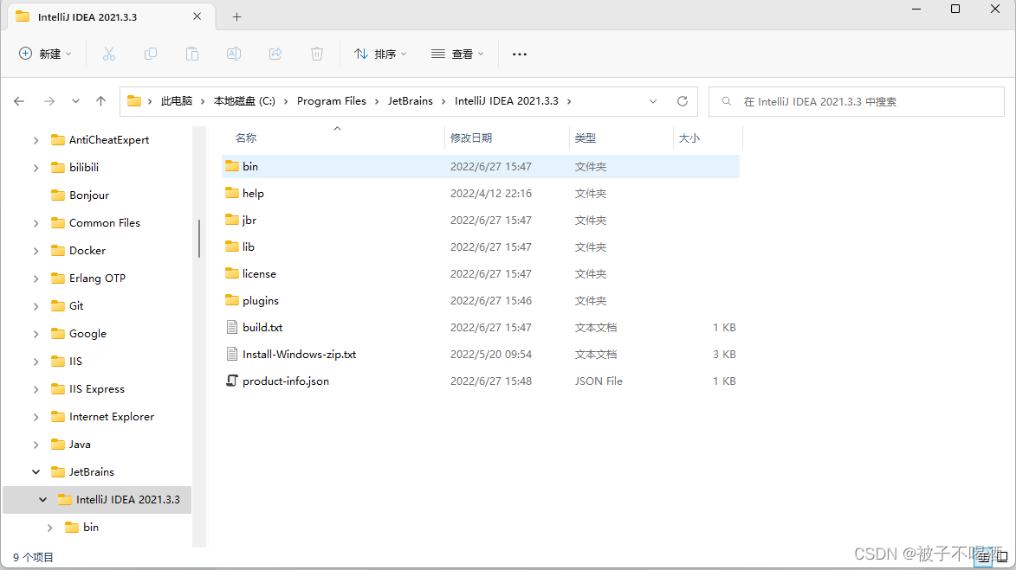Click the up-one-level navigation arrow
The image size is (1016, 570).
pos(100,100)
